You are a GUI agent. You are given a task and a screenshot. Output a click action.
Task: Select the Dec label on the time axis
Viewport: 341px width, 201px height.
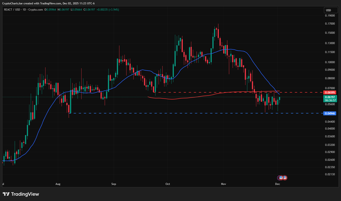pyautogui.click(x=277, y=184)
